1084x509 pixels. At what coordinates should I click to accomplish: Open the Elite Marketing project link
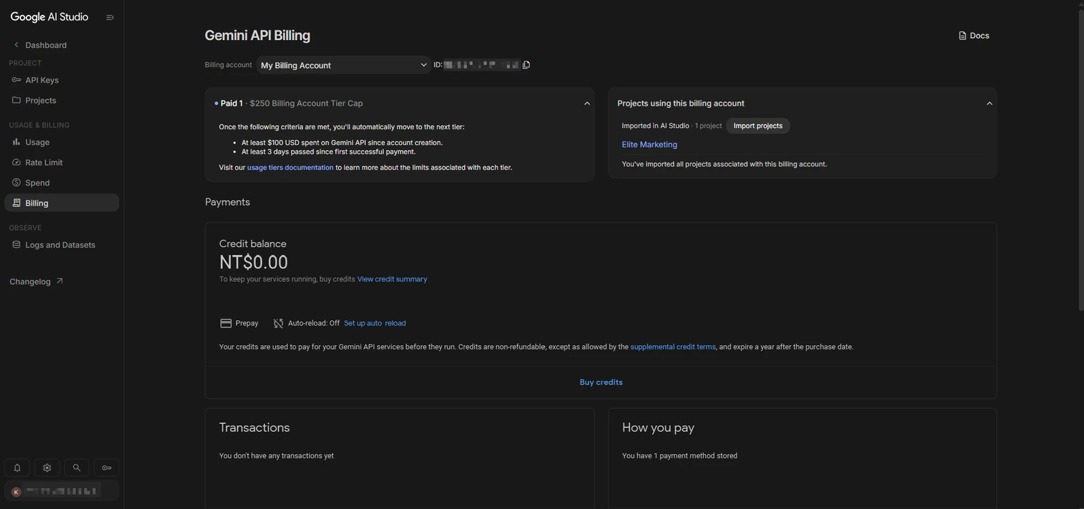coord(650,145)
